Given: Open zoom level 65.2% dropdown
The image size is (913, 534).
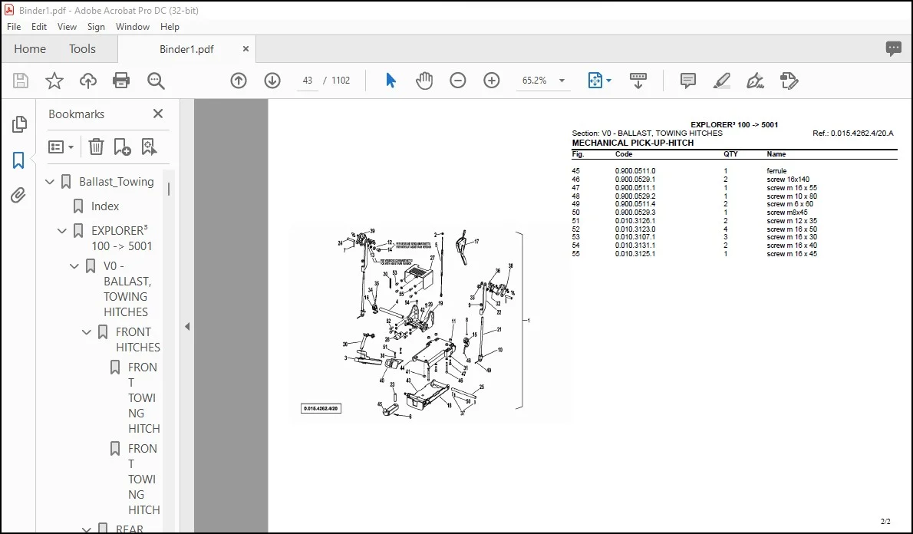Looking at the screenshot, I should pos(562,81).
